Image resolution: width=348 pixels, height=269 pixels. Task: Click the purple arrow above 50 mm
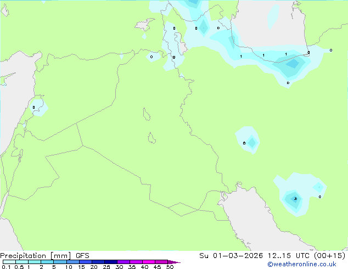(x=174, y=262)
